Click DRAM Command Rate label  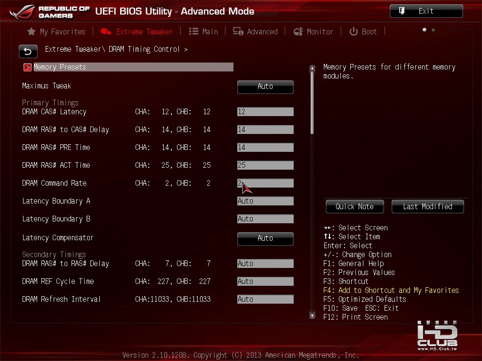[x=54, y=183]
